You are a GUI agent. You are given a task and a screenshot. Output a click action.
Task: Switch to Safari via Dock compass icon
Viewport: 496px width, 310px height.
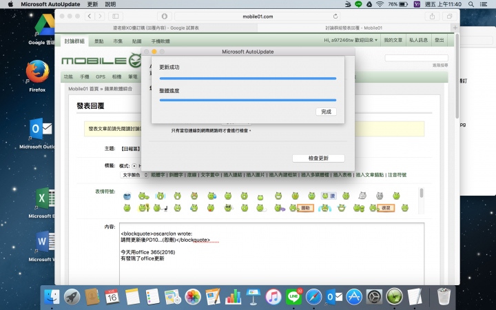313,297
